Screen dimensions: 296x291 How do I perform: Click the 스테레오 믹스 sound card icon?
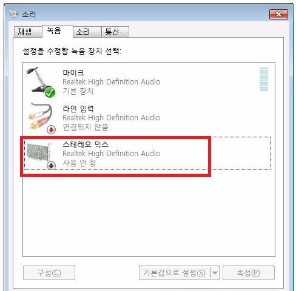click(39, 154)
